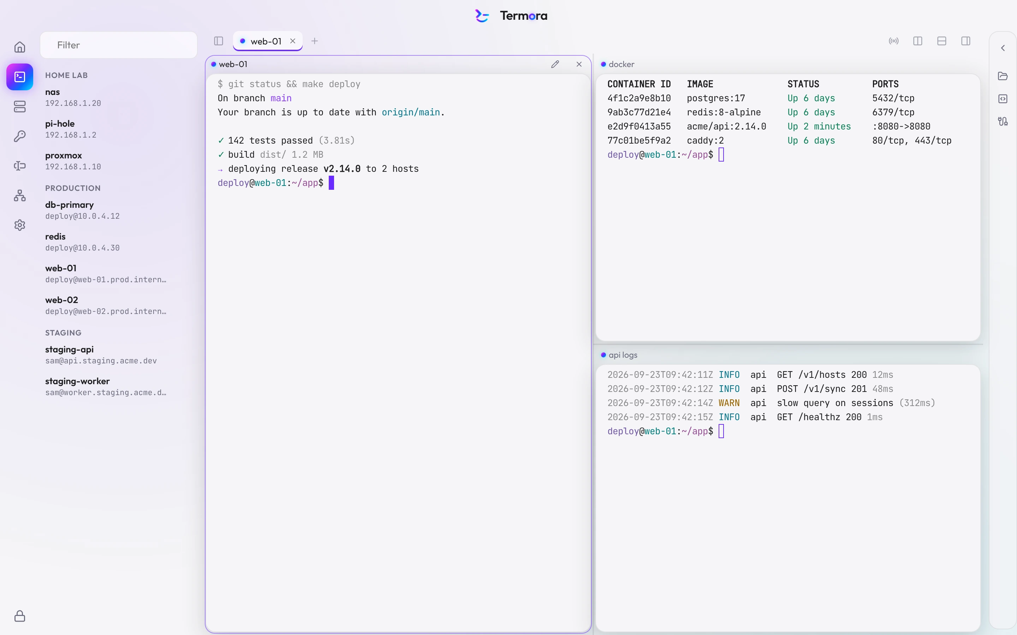Click the 'Up 2 minutes' status
This screenshot has height=635, width=1017.
tap(819, 126)
